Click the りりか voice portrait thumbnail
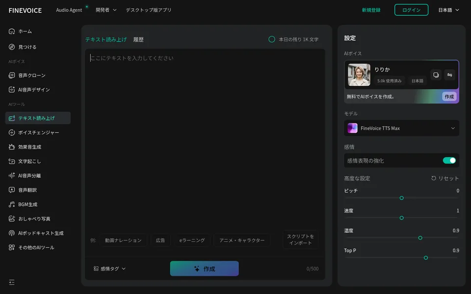 pos(359,75)
